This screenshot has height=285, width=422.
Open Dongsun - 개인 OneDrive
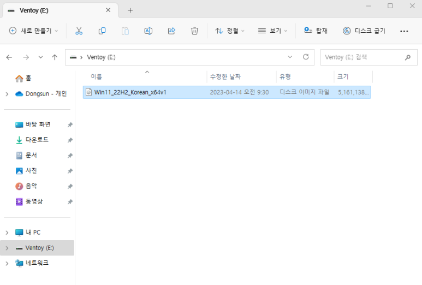[41, 94]
